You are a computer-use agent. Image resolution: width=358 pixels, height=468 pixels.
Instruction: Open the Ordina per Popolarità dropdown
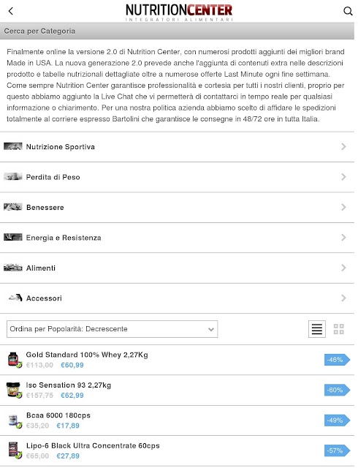[113, 329]
